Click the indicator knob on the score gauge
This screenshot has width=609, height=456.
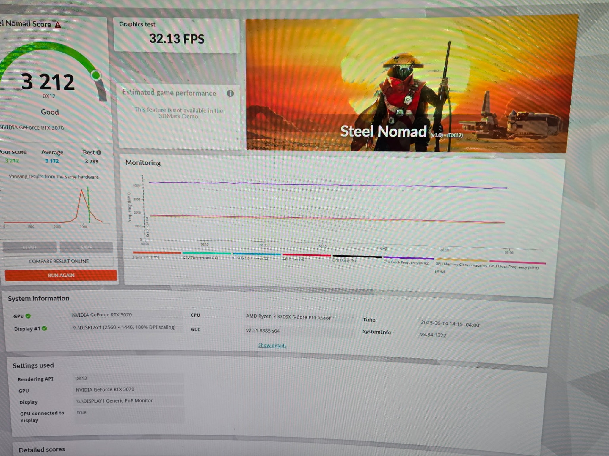96,76
